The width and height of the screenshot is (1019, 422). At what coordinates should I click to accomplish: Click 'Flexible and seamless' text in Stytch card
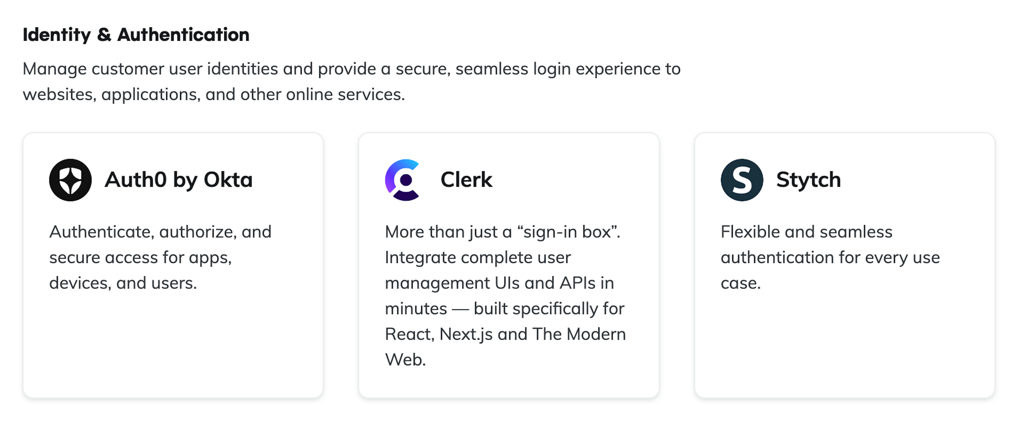806,232
